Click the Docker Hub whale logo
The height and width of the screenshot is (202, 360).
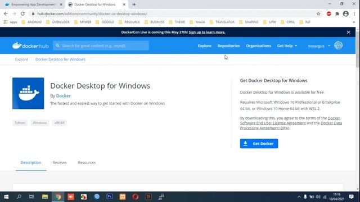pyautogui.click(x=30, y=45)
